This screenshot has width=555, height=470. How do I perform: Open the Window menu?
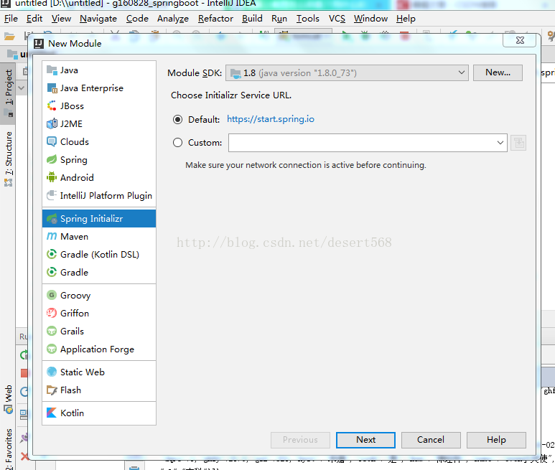pos(370,19)
